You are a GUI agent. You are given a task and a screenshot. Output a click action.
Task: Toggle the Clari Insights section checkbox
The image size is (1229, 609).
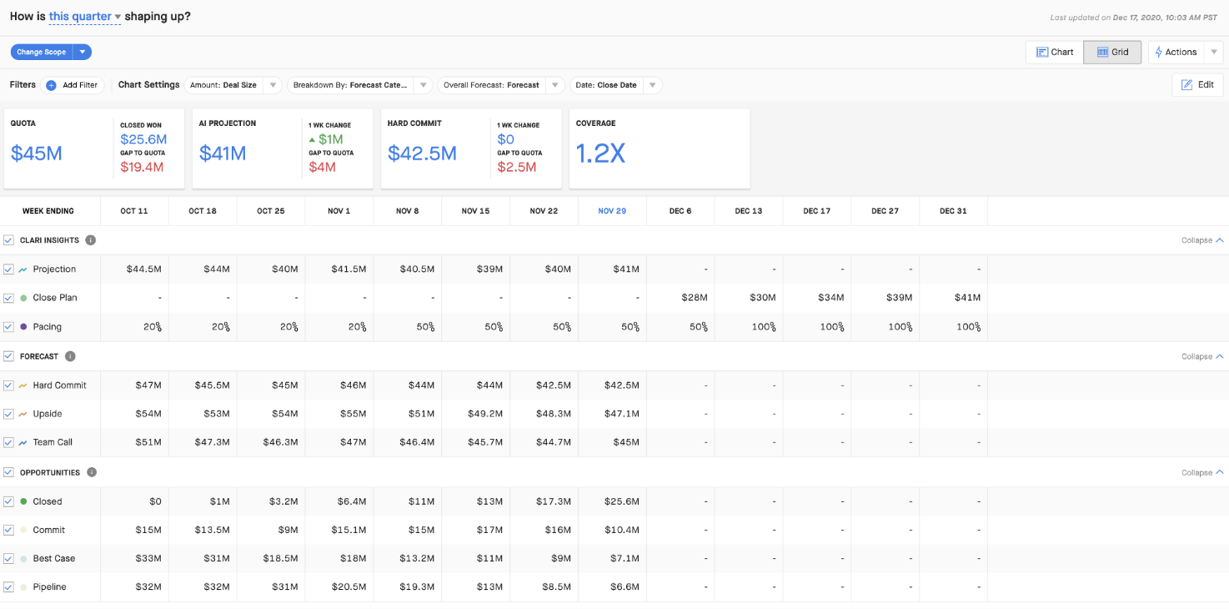tap(8, 240)
